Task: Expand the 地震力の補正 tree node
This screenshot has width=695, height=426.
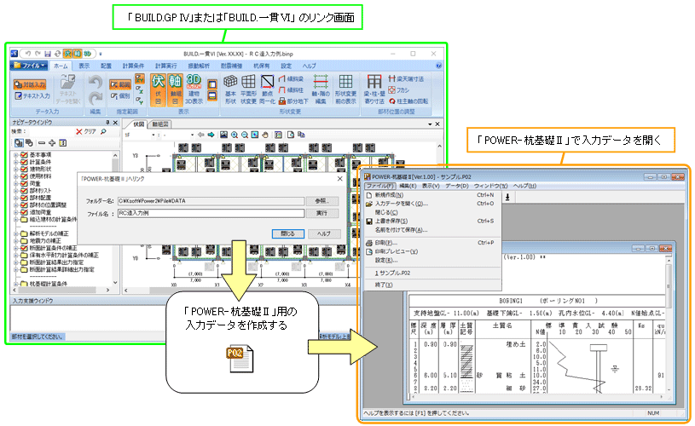Action: tap(16, 240)
